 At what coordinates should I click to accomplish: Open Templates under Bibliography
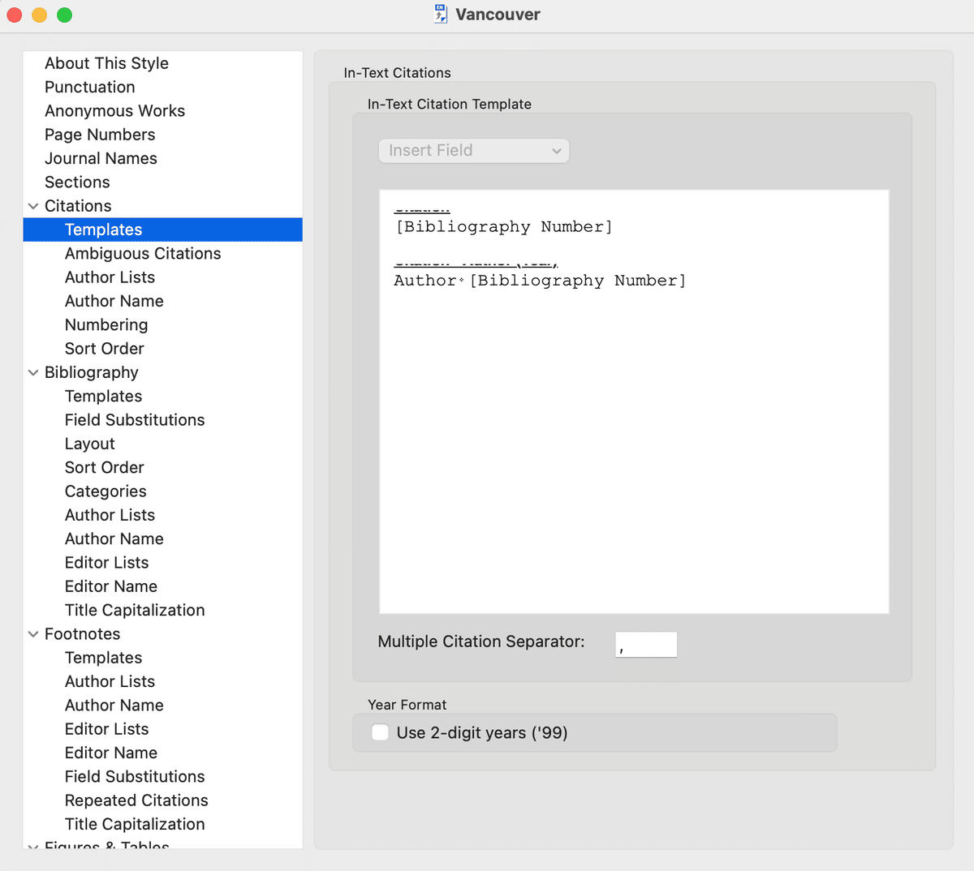point(103,397)
